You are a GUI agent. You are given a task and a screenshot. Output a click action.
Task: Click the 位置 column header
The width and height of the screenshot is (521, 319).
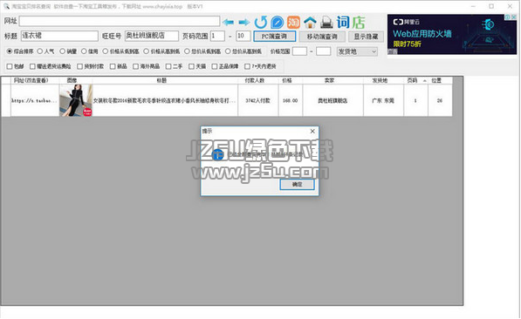pyautogui.click(x=440, y=80)
